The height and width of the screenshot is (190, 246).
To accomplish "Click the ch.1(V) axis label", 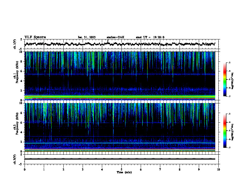I will pyautogui.click(x=15, y=44).
